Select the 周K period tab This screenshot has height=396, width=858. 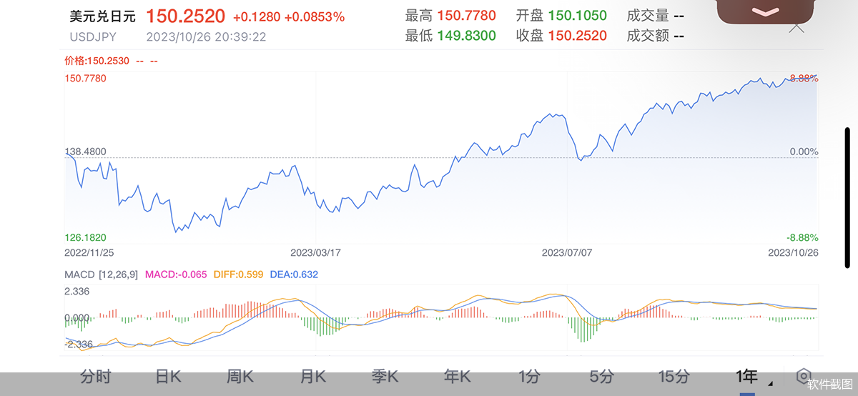(x=240, y=376)
